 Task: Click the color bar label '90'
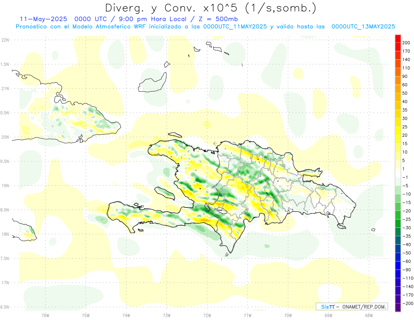[x=405, y=76]
